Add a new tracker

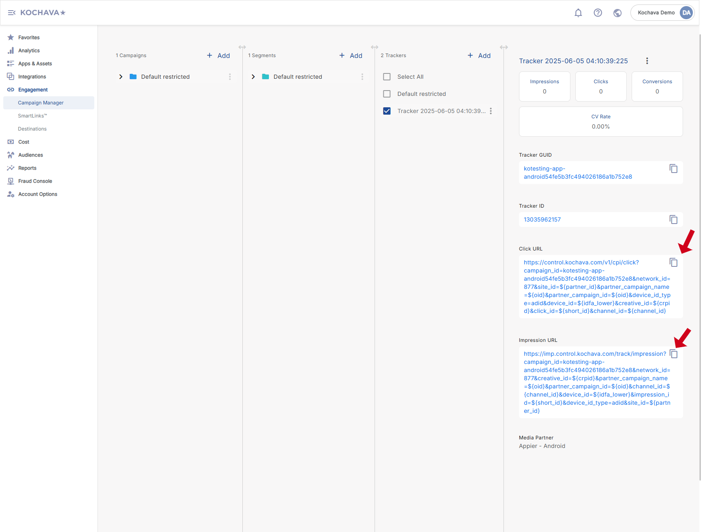tap(479, 55)
